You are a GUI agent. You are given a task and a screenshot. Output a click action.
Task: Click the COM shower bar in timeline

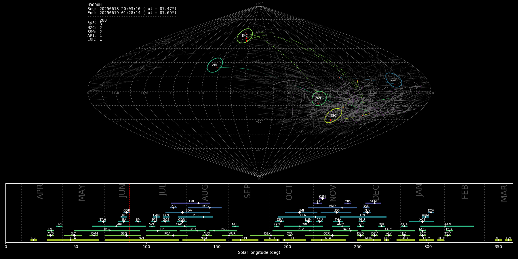pyautogui.click(x=388, y=231)
